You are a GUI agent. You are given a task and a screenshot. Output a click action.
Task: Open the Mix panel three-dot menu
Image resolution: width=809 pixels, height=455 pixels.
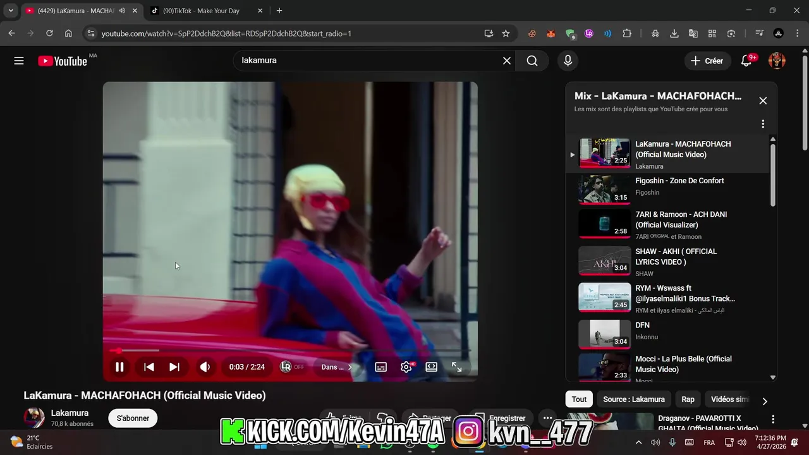click(763, 124)
